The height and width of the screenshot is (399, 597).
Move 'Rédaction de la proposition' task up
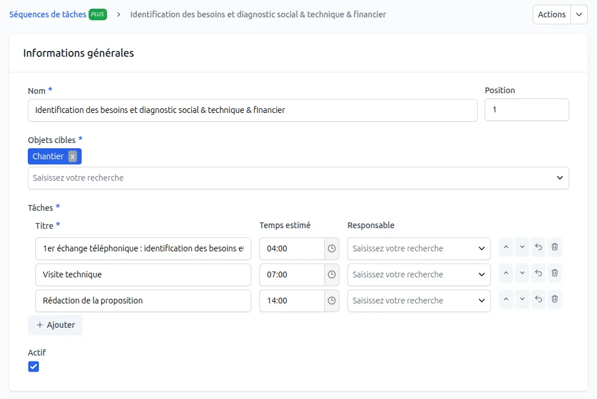506,299
